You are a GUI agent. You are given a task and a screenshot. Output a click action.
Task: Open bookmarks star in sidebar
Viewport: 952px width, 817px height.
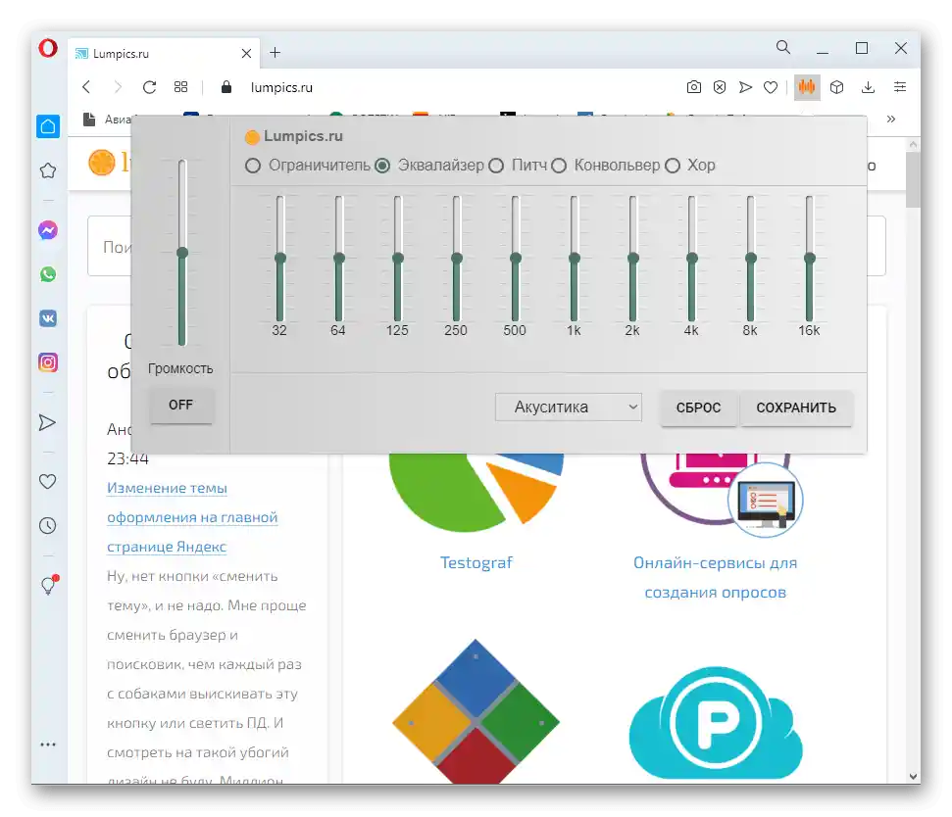tap(48, 171)
